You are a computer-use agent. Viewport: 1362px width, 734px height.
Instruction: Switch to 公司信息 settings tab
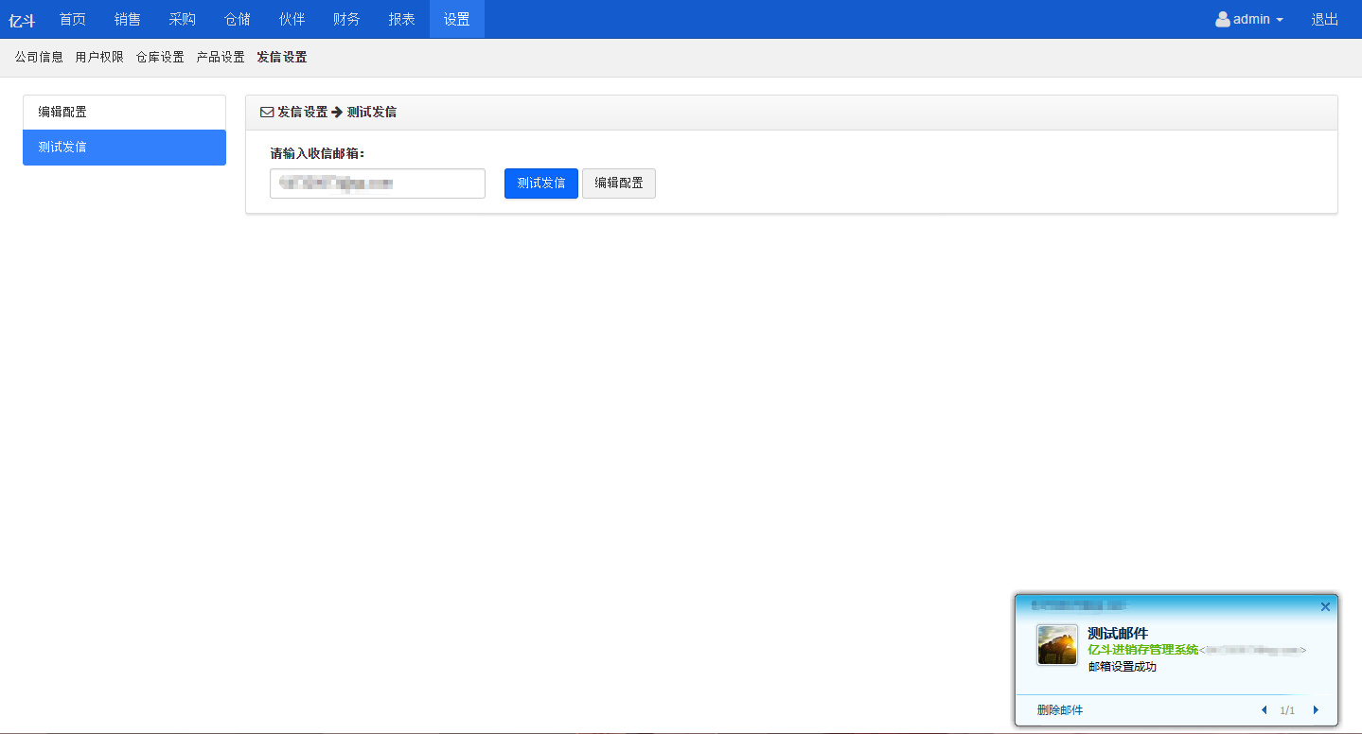point(39,58)
